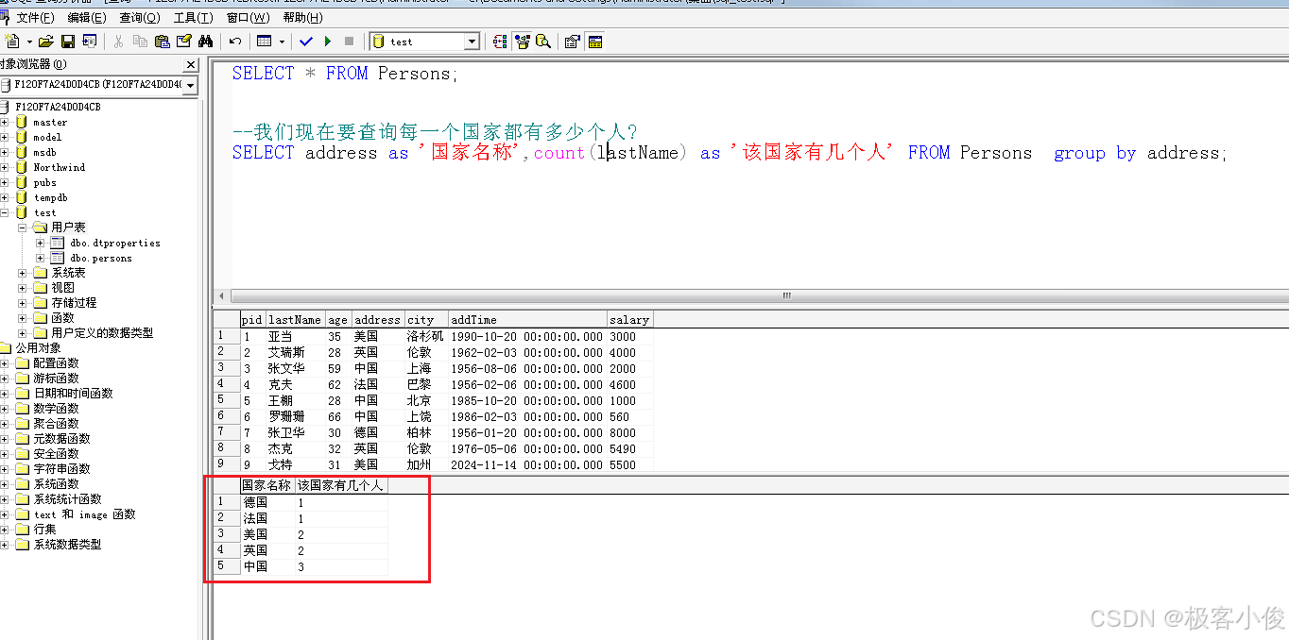1289x640 pixels.
Task: Select 游标函数 in common objects
Action: [x=57, y=379]
